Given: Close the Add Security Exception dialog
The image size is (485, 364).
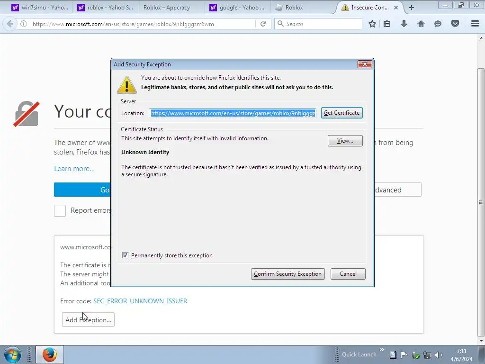Looking at the screenshot, I should (365, 64).
